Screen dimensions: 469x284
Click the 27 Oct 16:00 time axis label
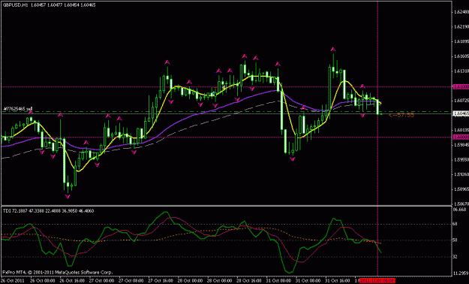tap(161, 281)
